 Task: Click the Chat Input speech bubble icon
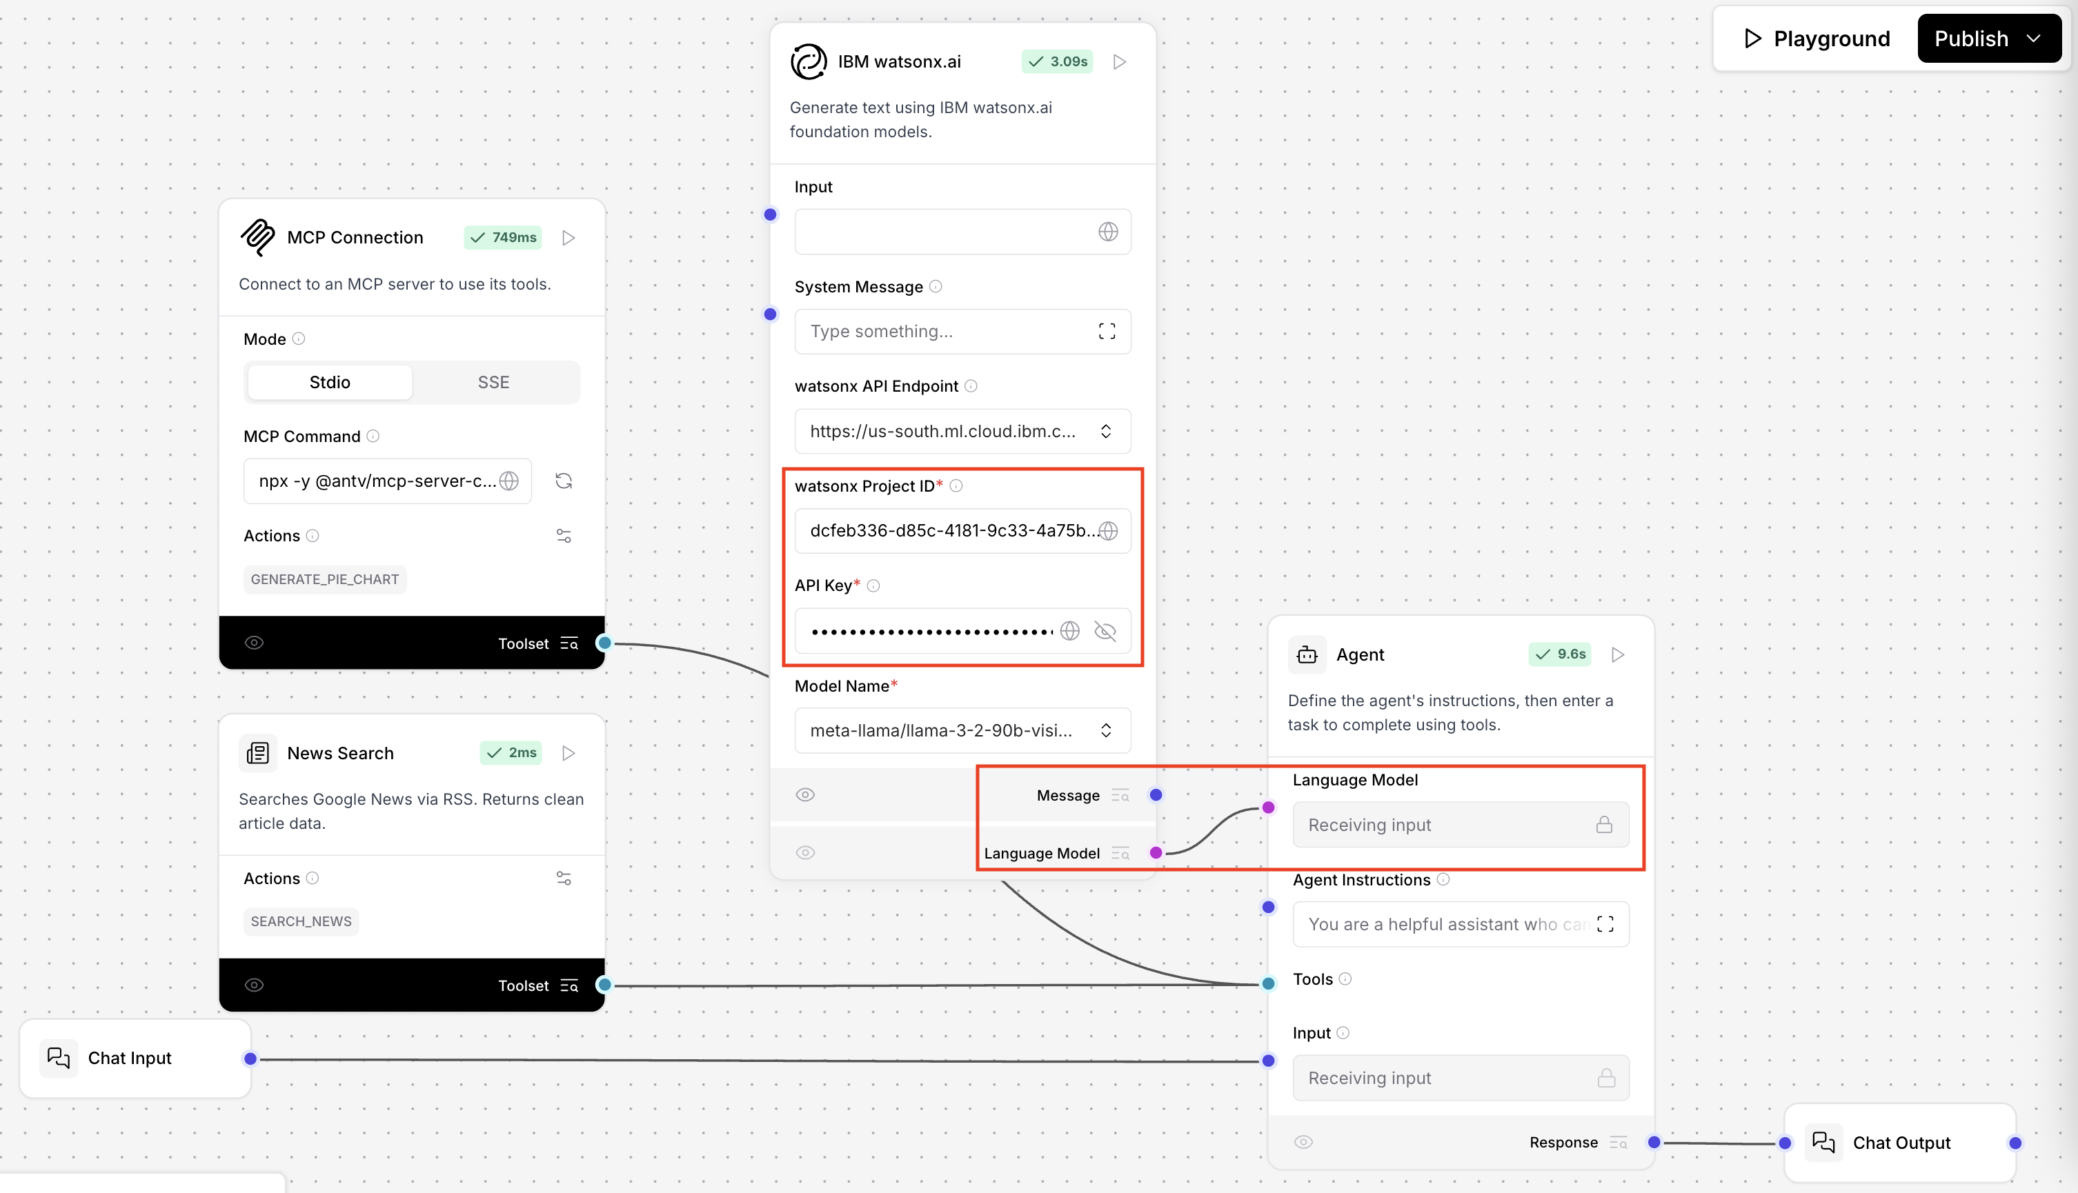58,1058
